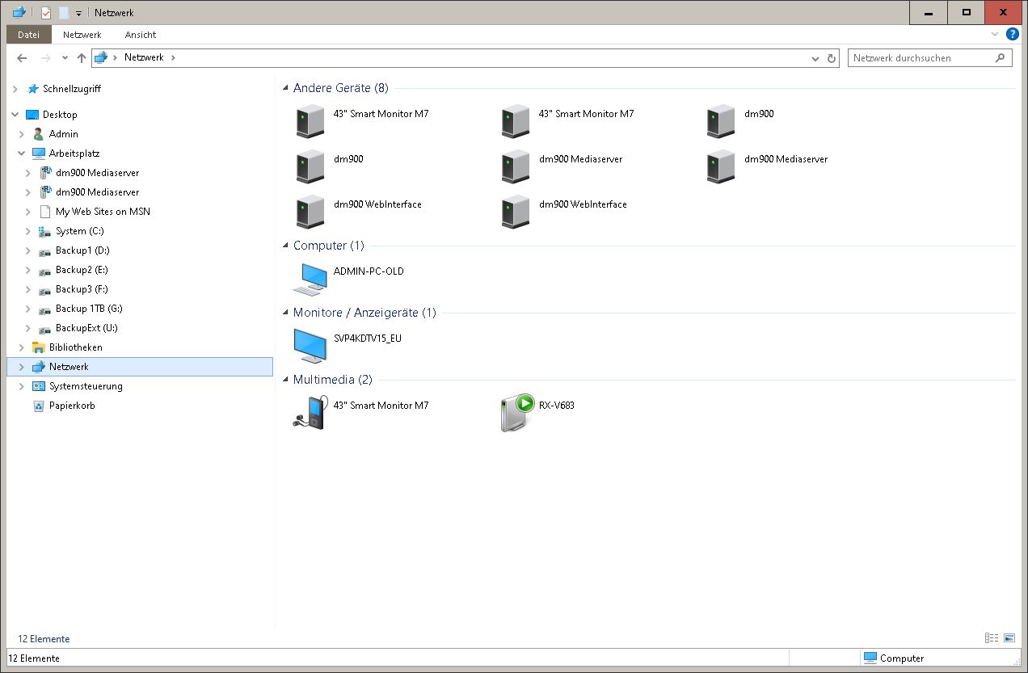This screenshot has width=1028, height=673.
Task: Switch to the Details view layout
Action: pos(992,638)
